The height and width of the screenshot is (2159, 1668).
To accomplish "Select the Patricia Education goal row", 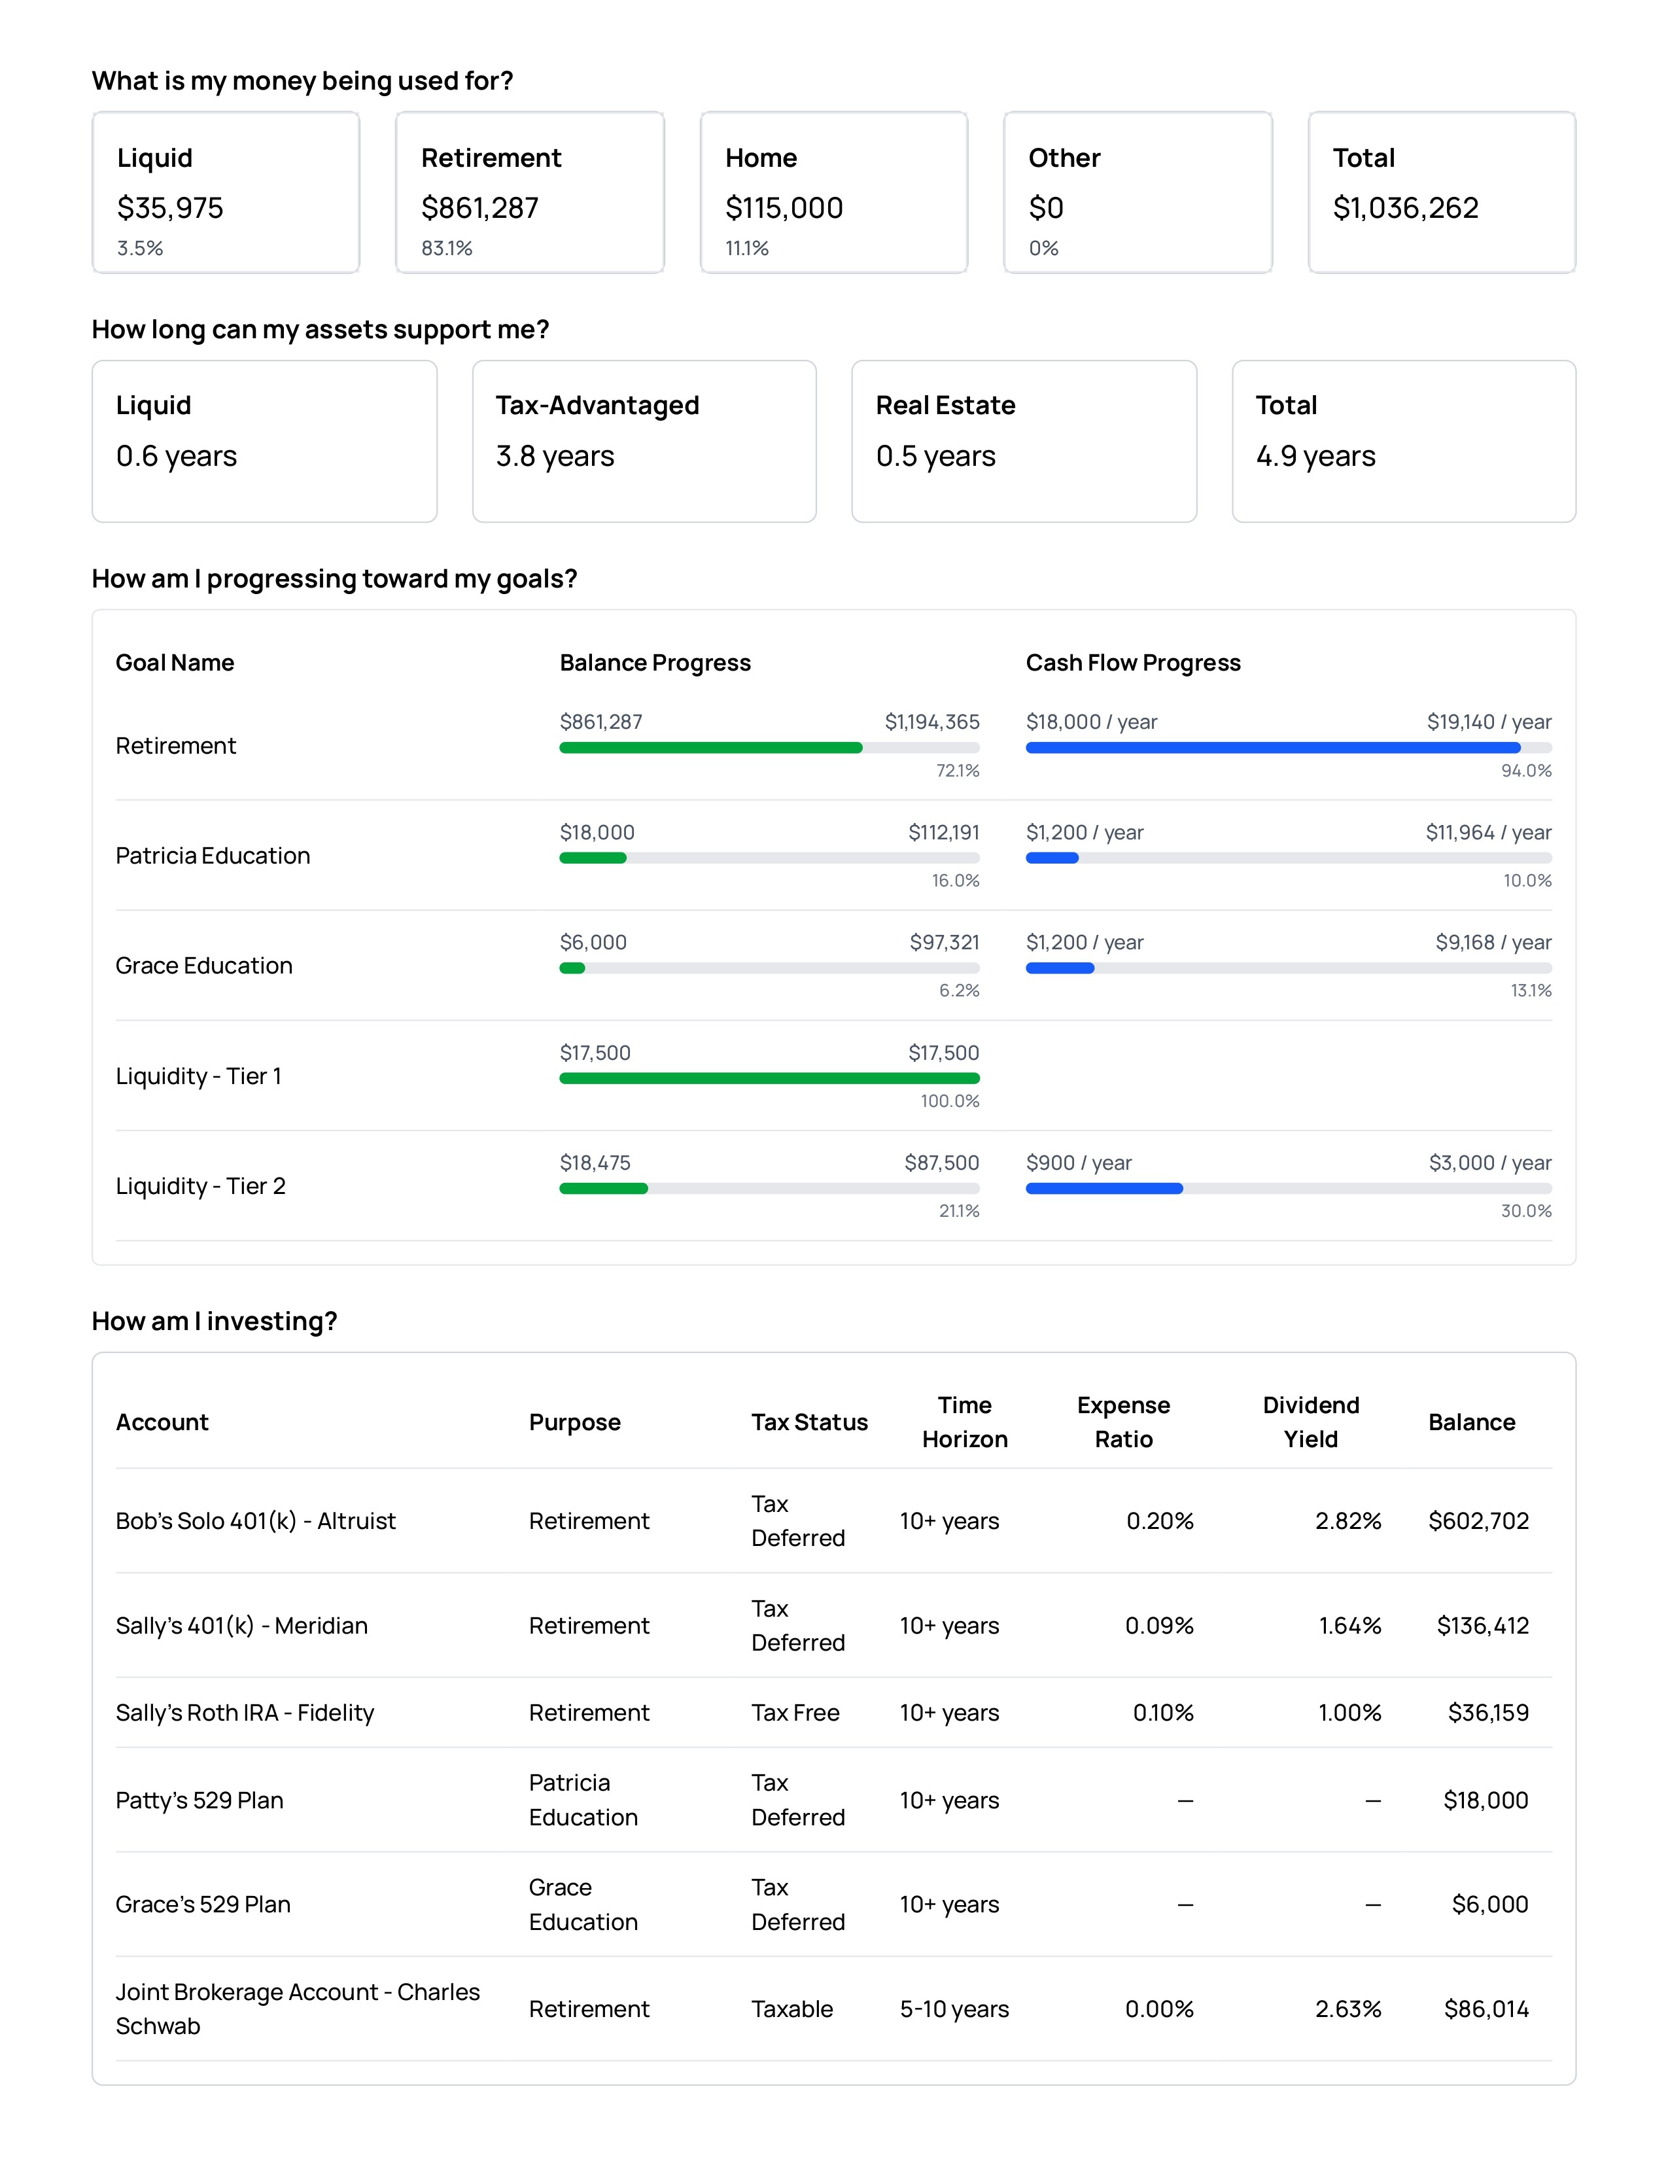I will [x=213, y=856].
